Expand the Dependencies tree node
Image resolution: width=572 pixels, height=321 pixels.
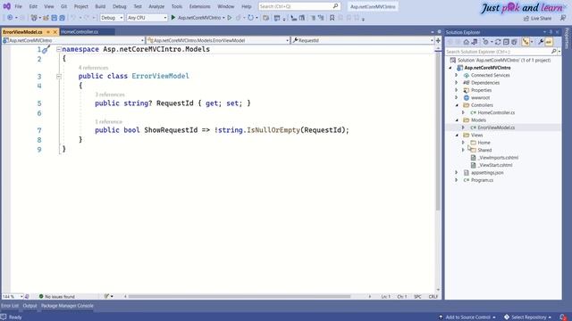[457, 83]
